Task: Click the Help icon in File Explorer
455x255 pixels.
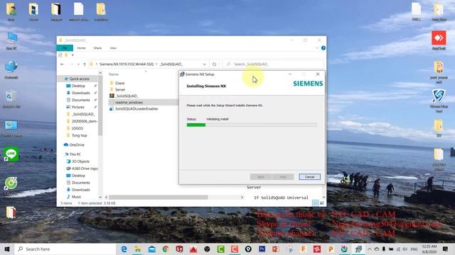Action: tap(323, 48)
